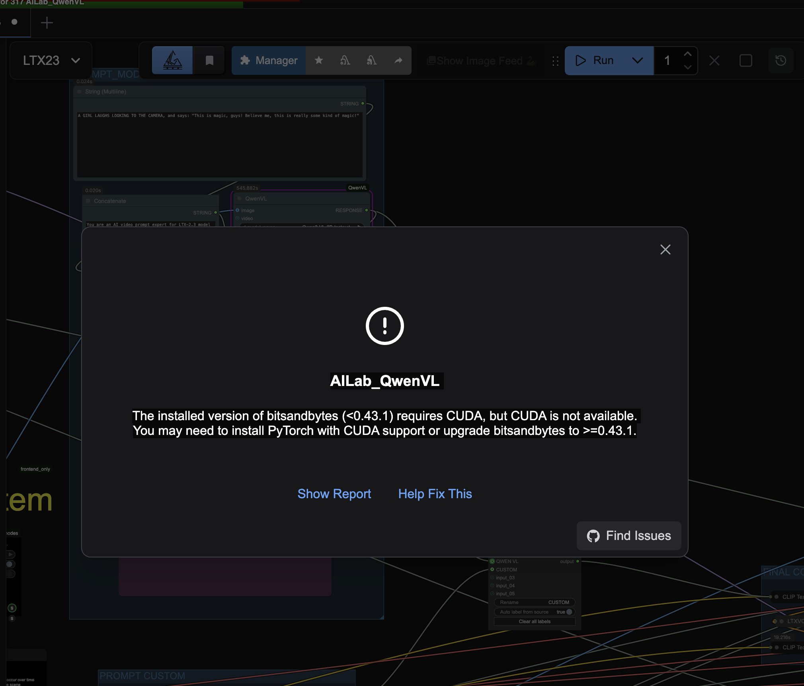Click the warning exclamation icon in dialog
This screenshot has width=804, height=686.
pos(384,325)
